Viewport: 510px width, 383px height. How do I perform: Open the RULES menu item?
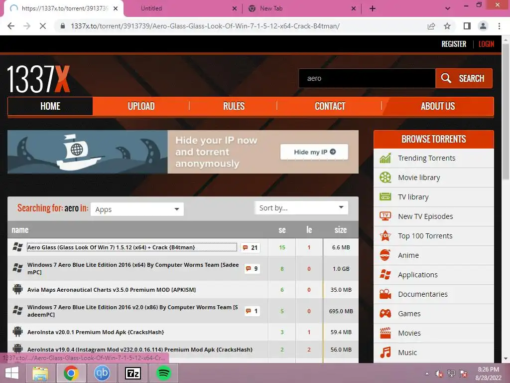234,106
